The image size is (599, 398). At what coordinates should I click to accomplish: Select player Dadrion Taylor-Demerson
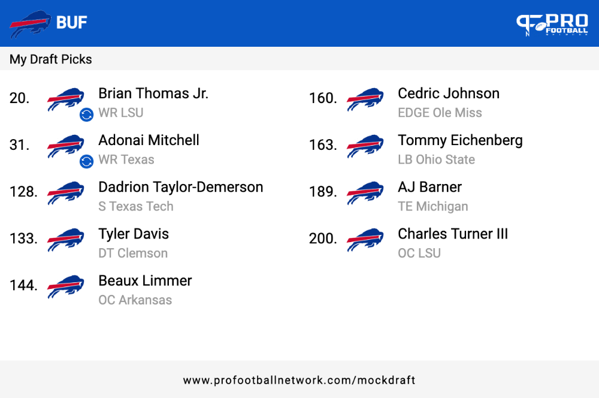pos(181,188)
